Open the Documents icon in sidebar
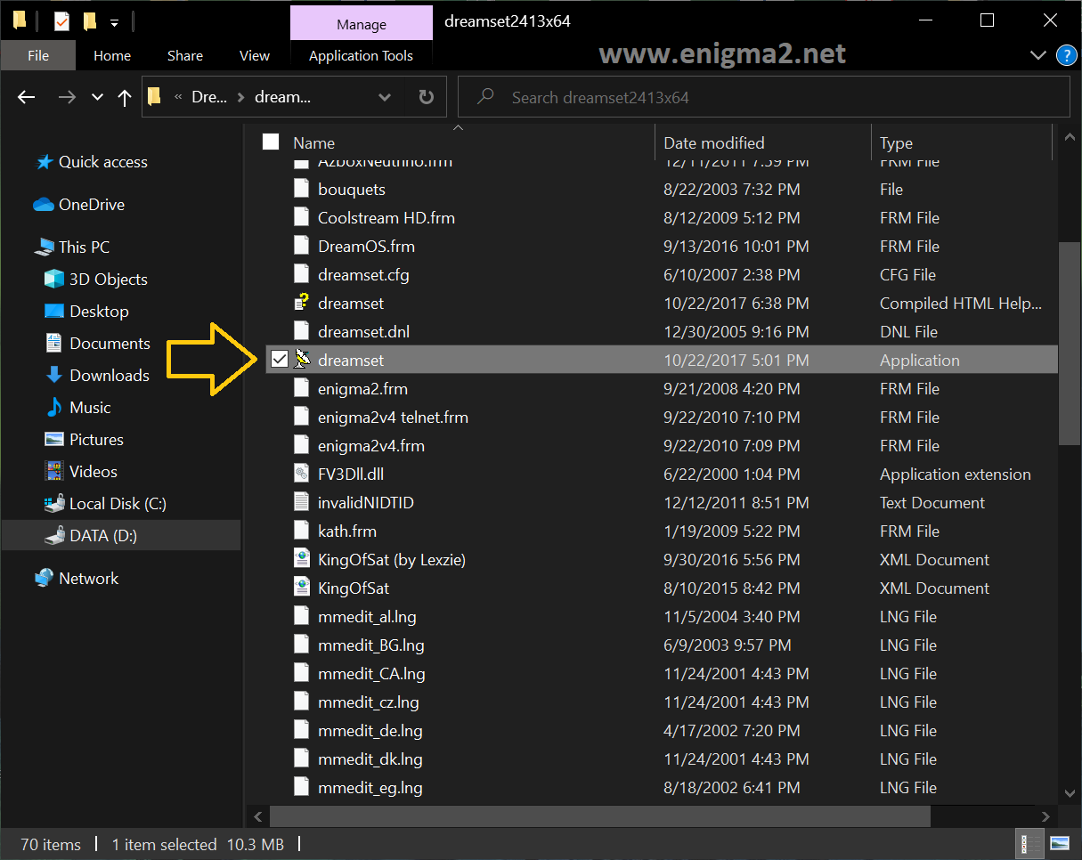 [54, 344]
